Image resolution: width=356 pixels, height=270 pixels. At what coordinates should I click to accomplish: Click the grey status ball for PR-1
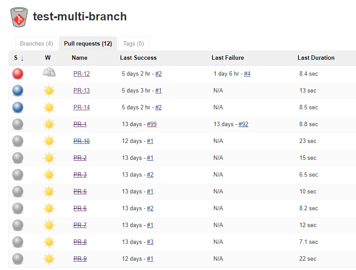coord(18,124)
